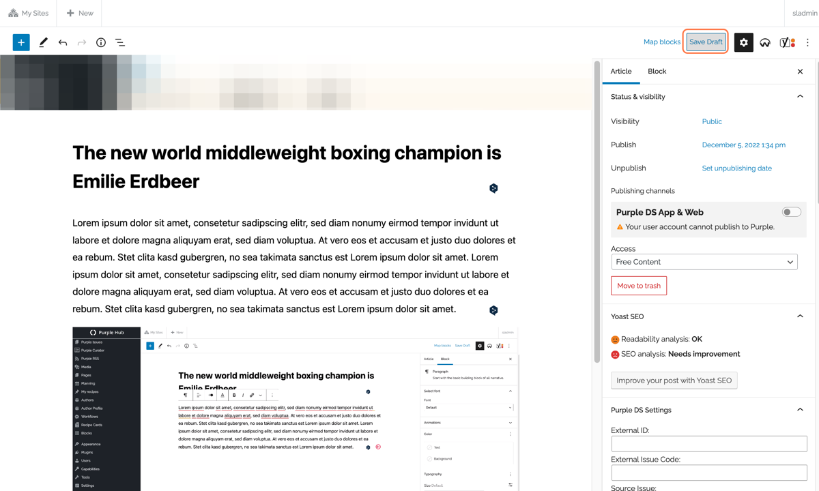Toggle the Purple DS App & Web switch

pos(791,212)
